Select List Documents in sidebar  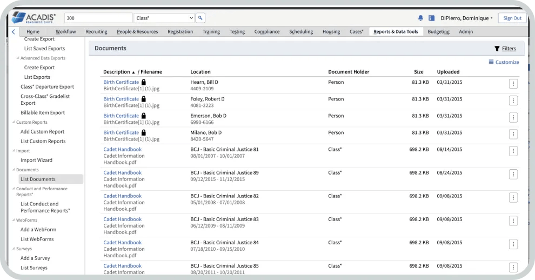click(x=51, y=179)
